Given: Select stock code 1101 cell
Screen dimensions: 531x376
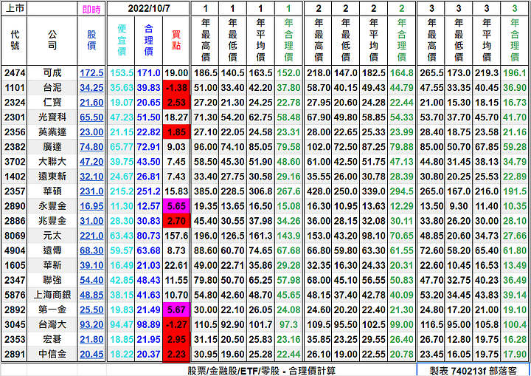Looking at the screenshot, I should (x=15, y=88).
